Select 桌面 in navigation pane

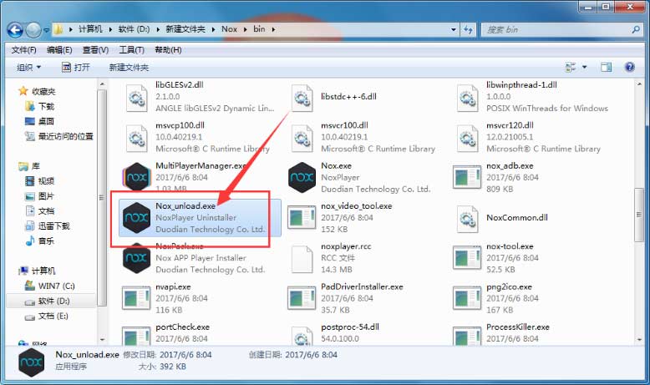pos(46,121)
